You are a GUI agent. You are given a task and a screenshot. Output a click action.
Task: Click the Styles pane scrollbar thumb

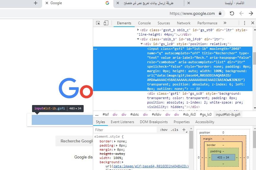tap(191, 140)
